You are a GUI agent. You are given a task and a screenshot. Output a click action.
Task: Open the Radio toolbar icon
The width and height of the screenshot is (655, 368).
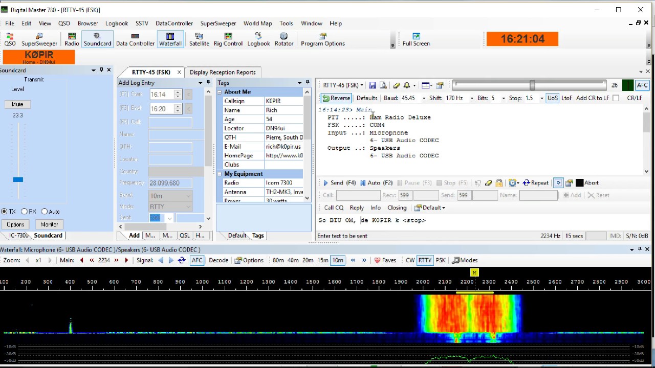point(72,39)
